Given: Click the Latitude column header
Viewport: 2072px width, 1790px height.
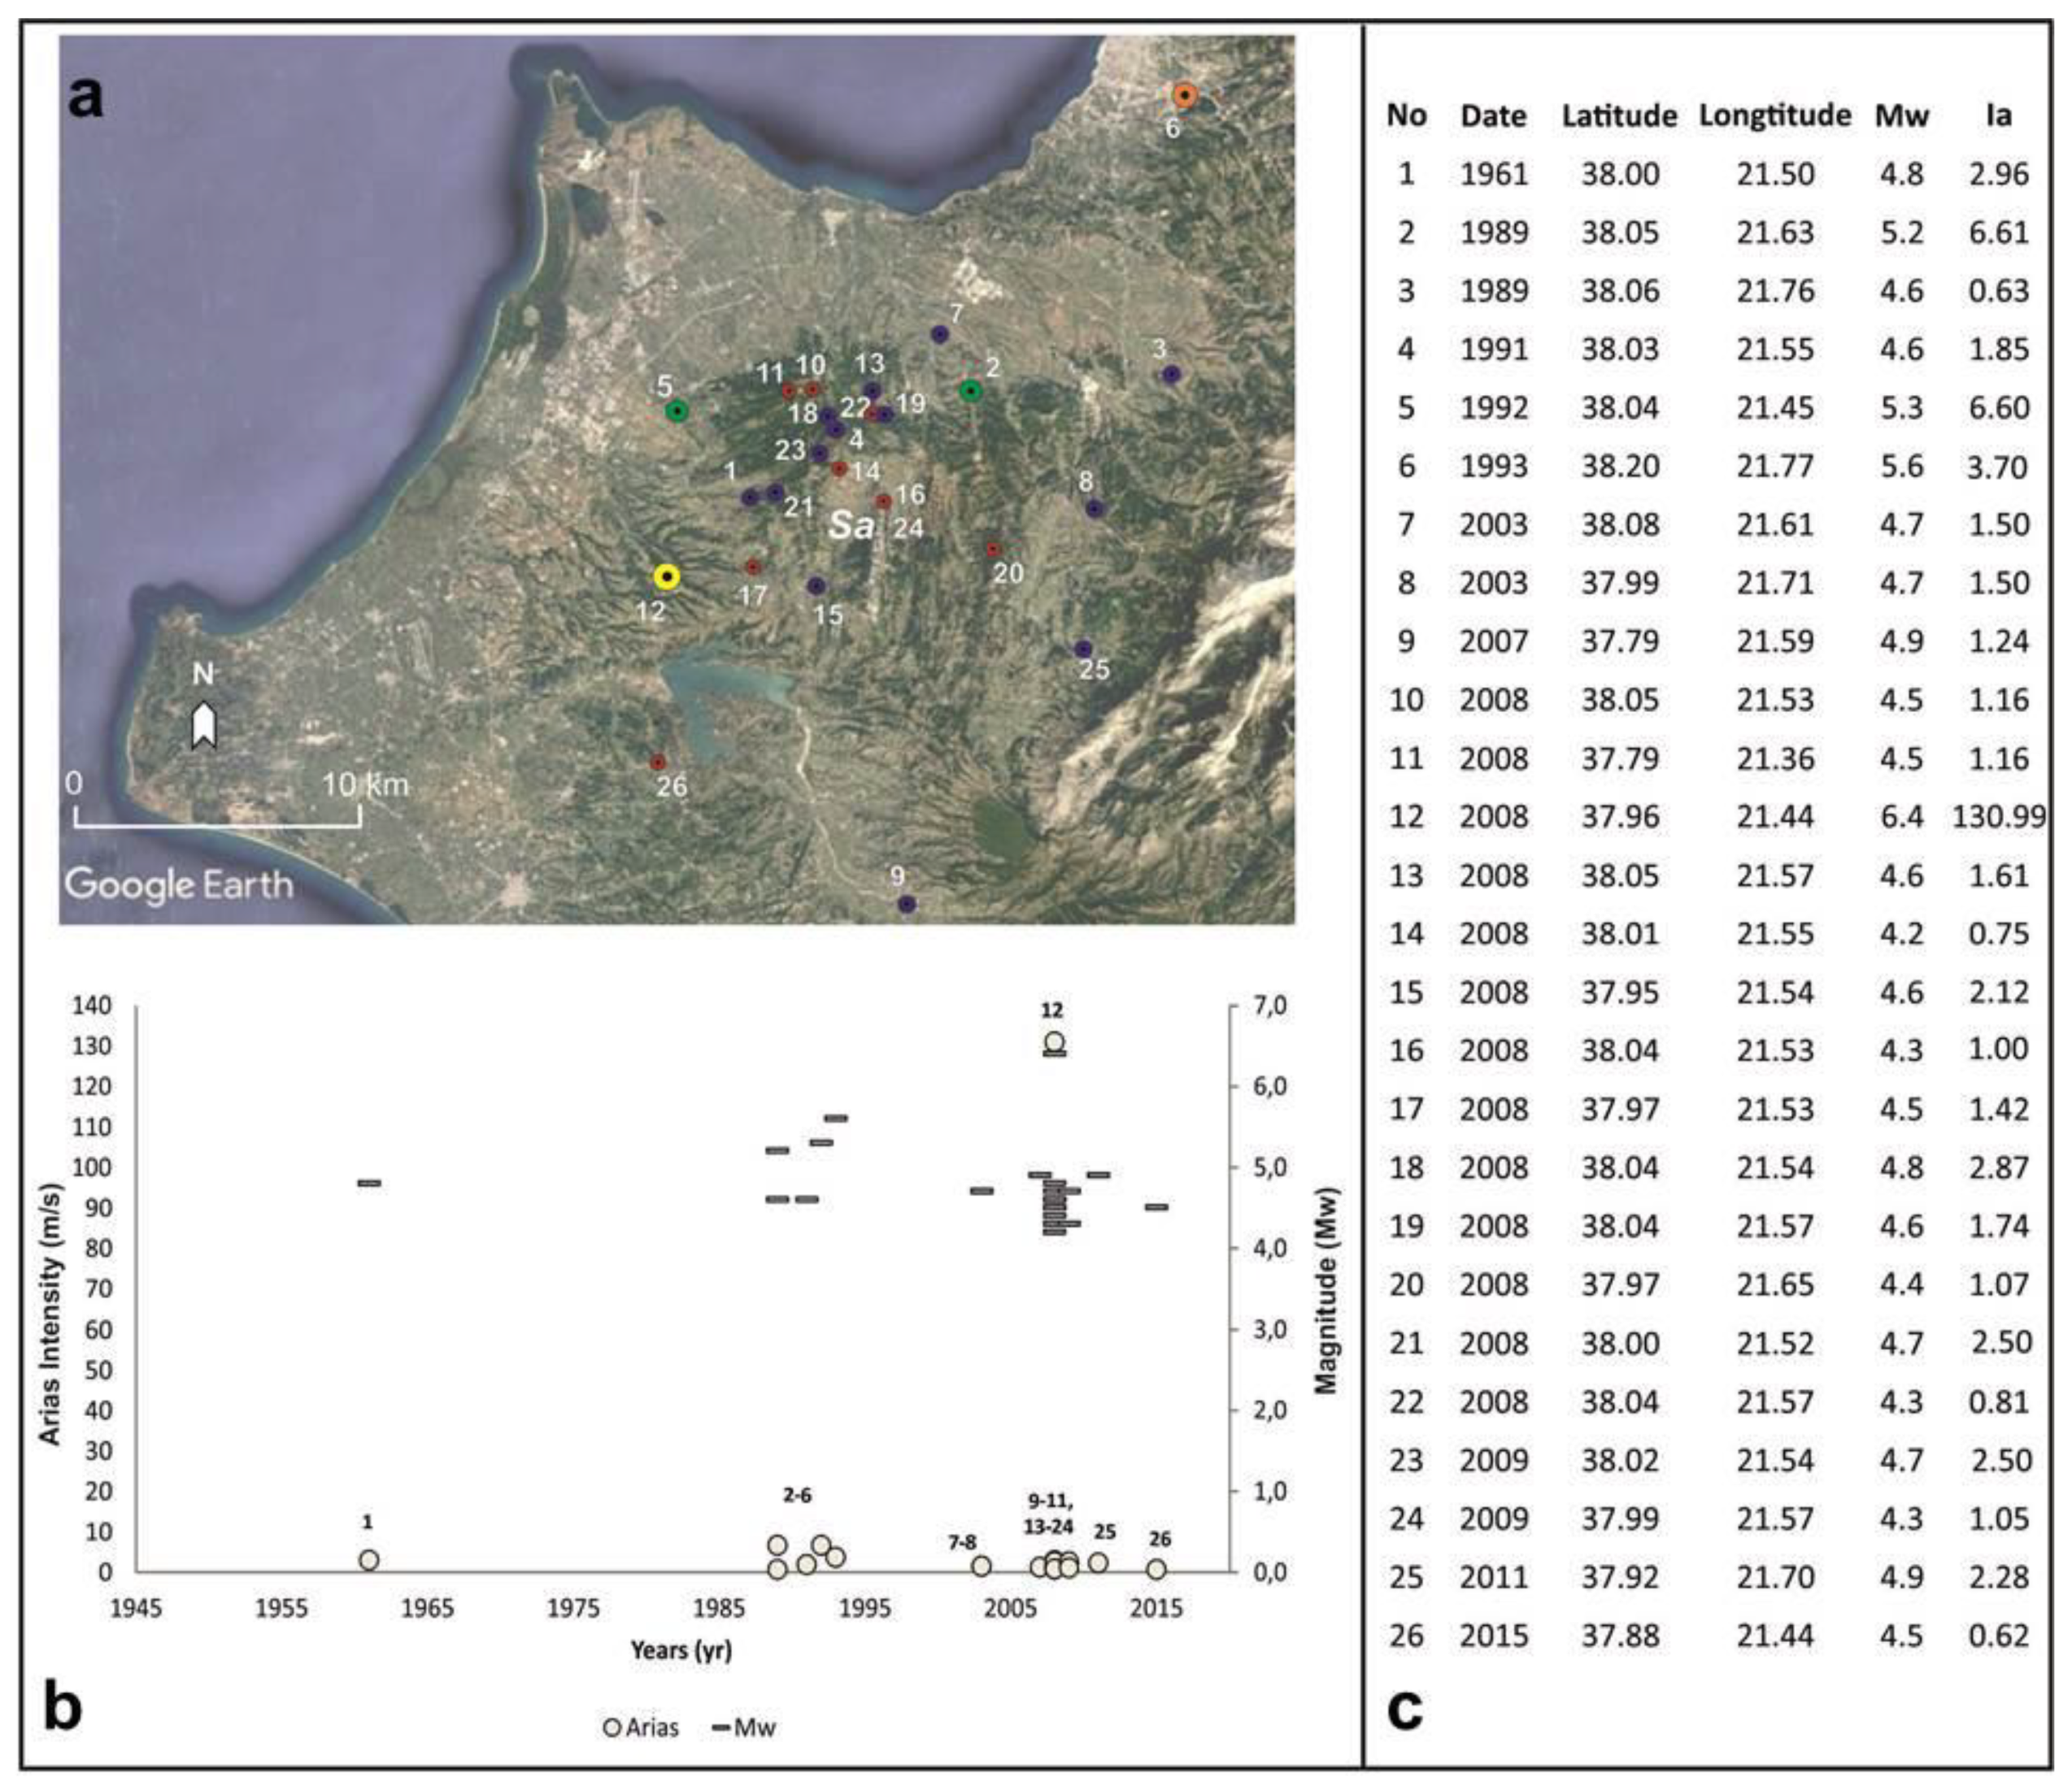Looking at the screenshot, I should coord(1619,116).
